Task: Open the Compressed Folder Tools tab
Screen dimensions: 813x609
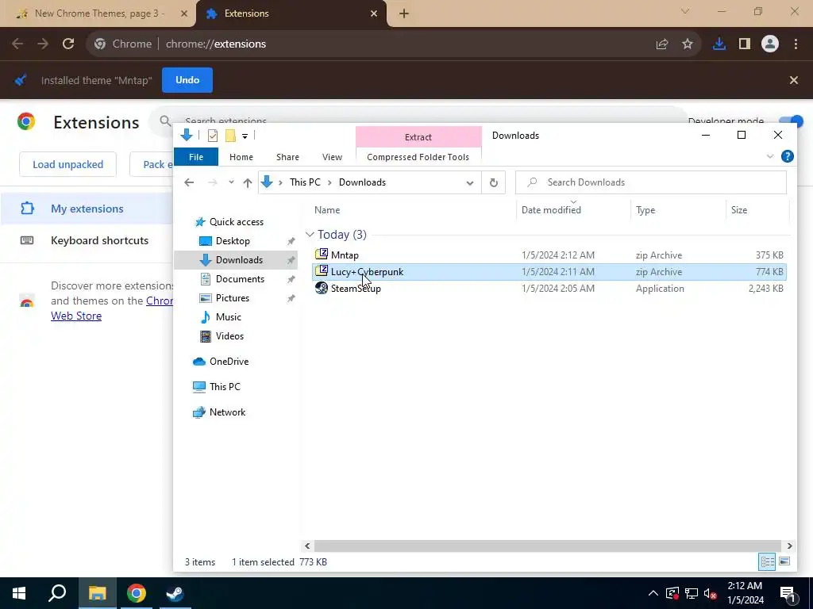Action: click(418, 157)
